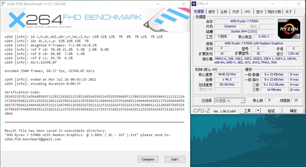Click the 16-way L3 associativity value
The image size is (306, 167).
[x=294, y=90]
